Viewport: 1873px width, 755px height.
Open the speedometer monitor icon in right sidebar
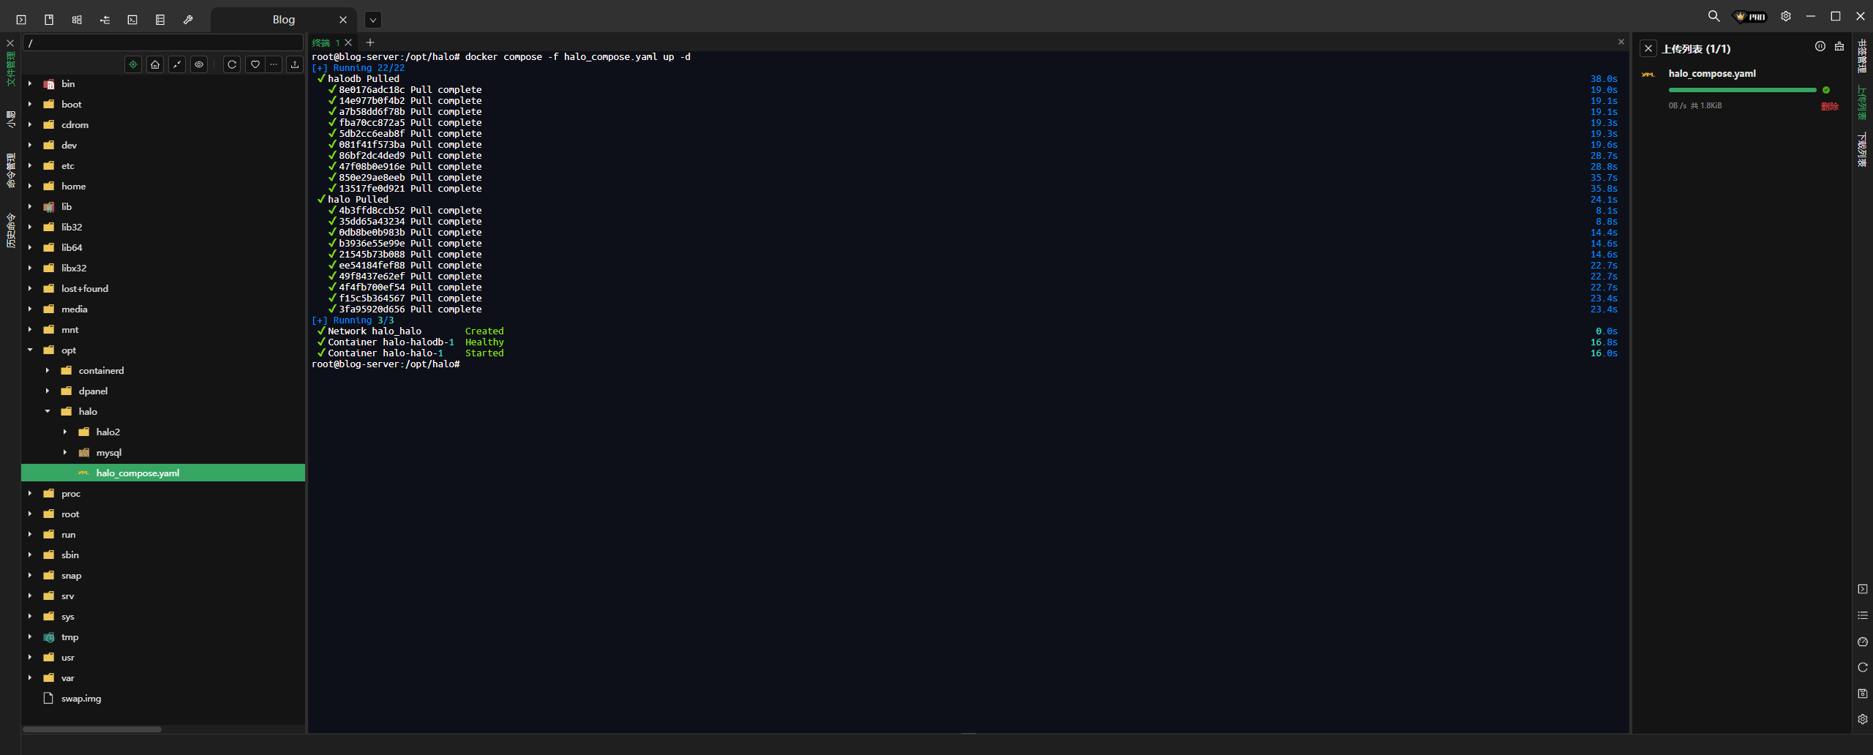(1863, 642)
